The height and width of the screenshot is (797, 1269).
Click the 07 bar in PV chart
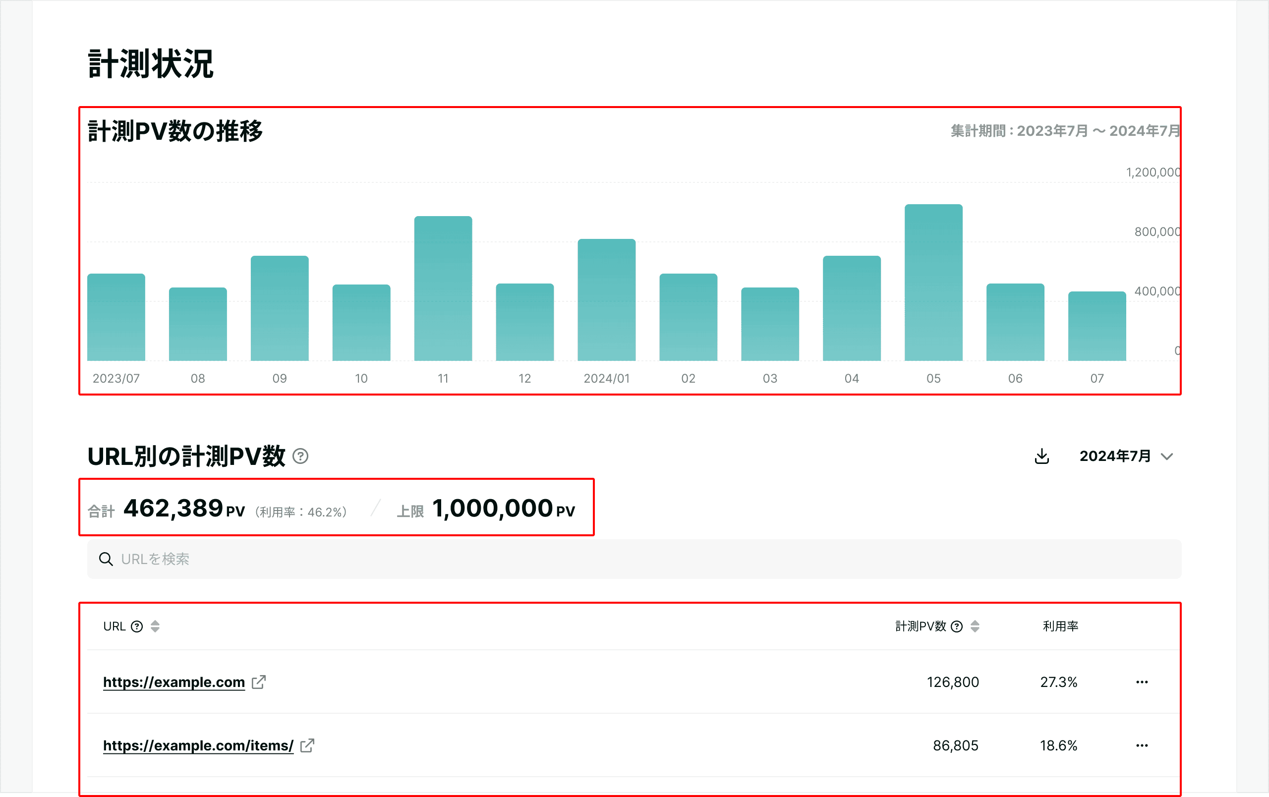(x=1096, y=327)
